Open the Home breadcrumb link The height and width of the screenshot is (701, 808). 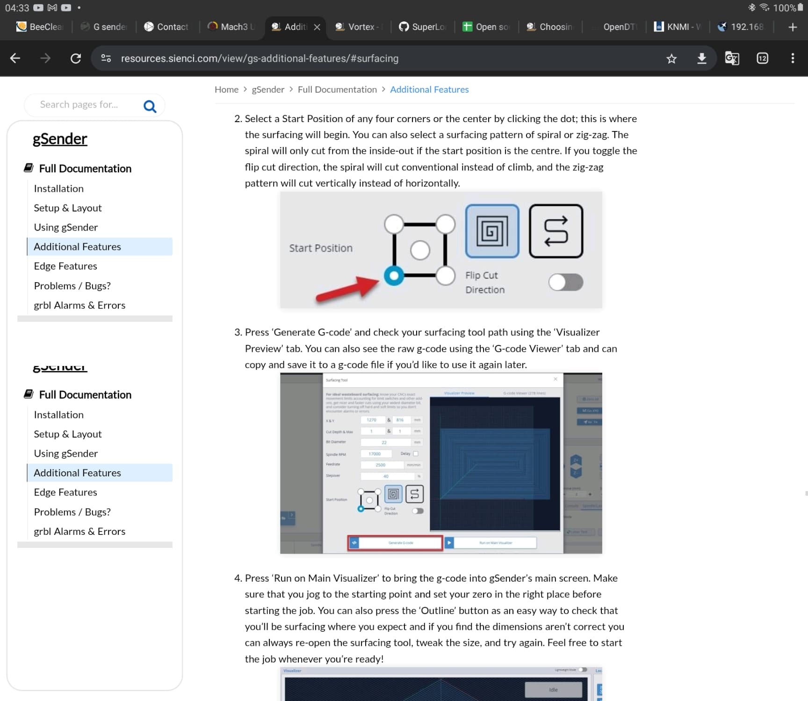coord(226,89)
